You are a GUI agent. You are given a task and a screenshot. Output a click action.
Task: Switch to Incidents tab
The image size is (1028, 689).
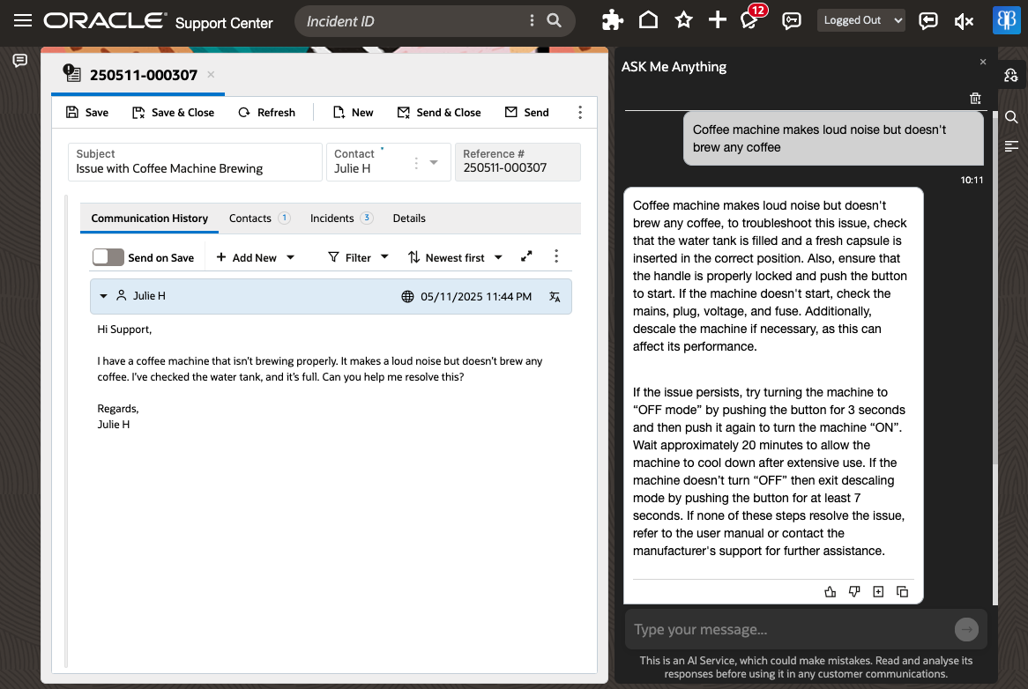(341, 219)
